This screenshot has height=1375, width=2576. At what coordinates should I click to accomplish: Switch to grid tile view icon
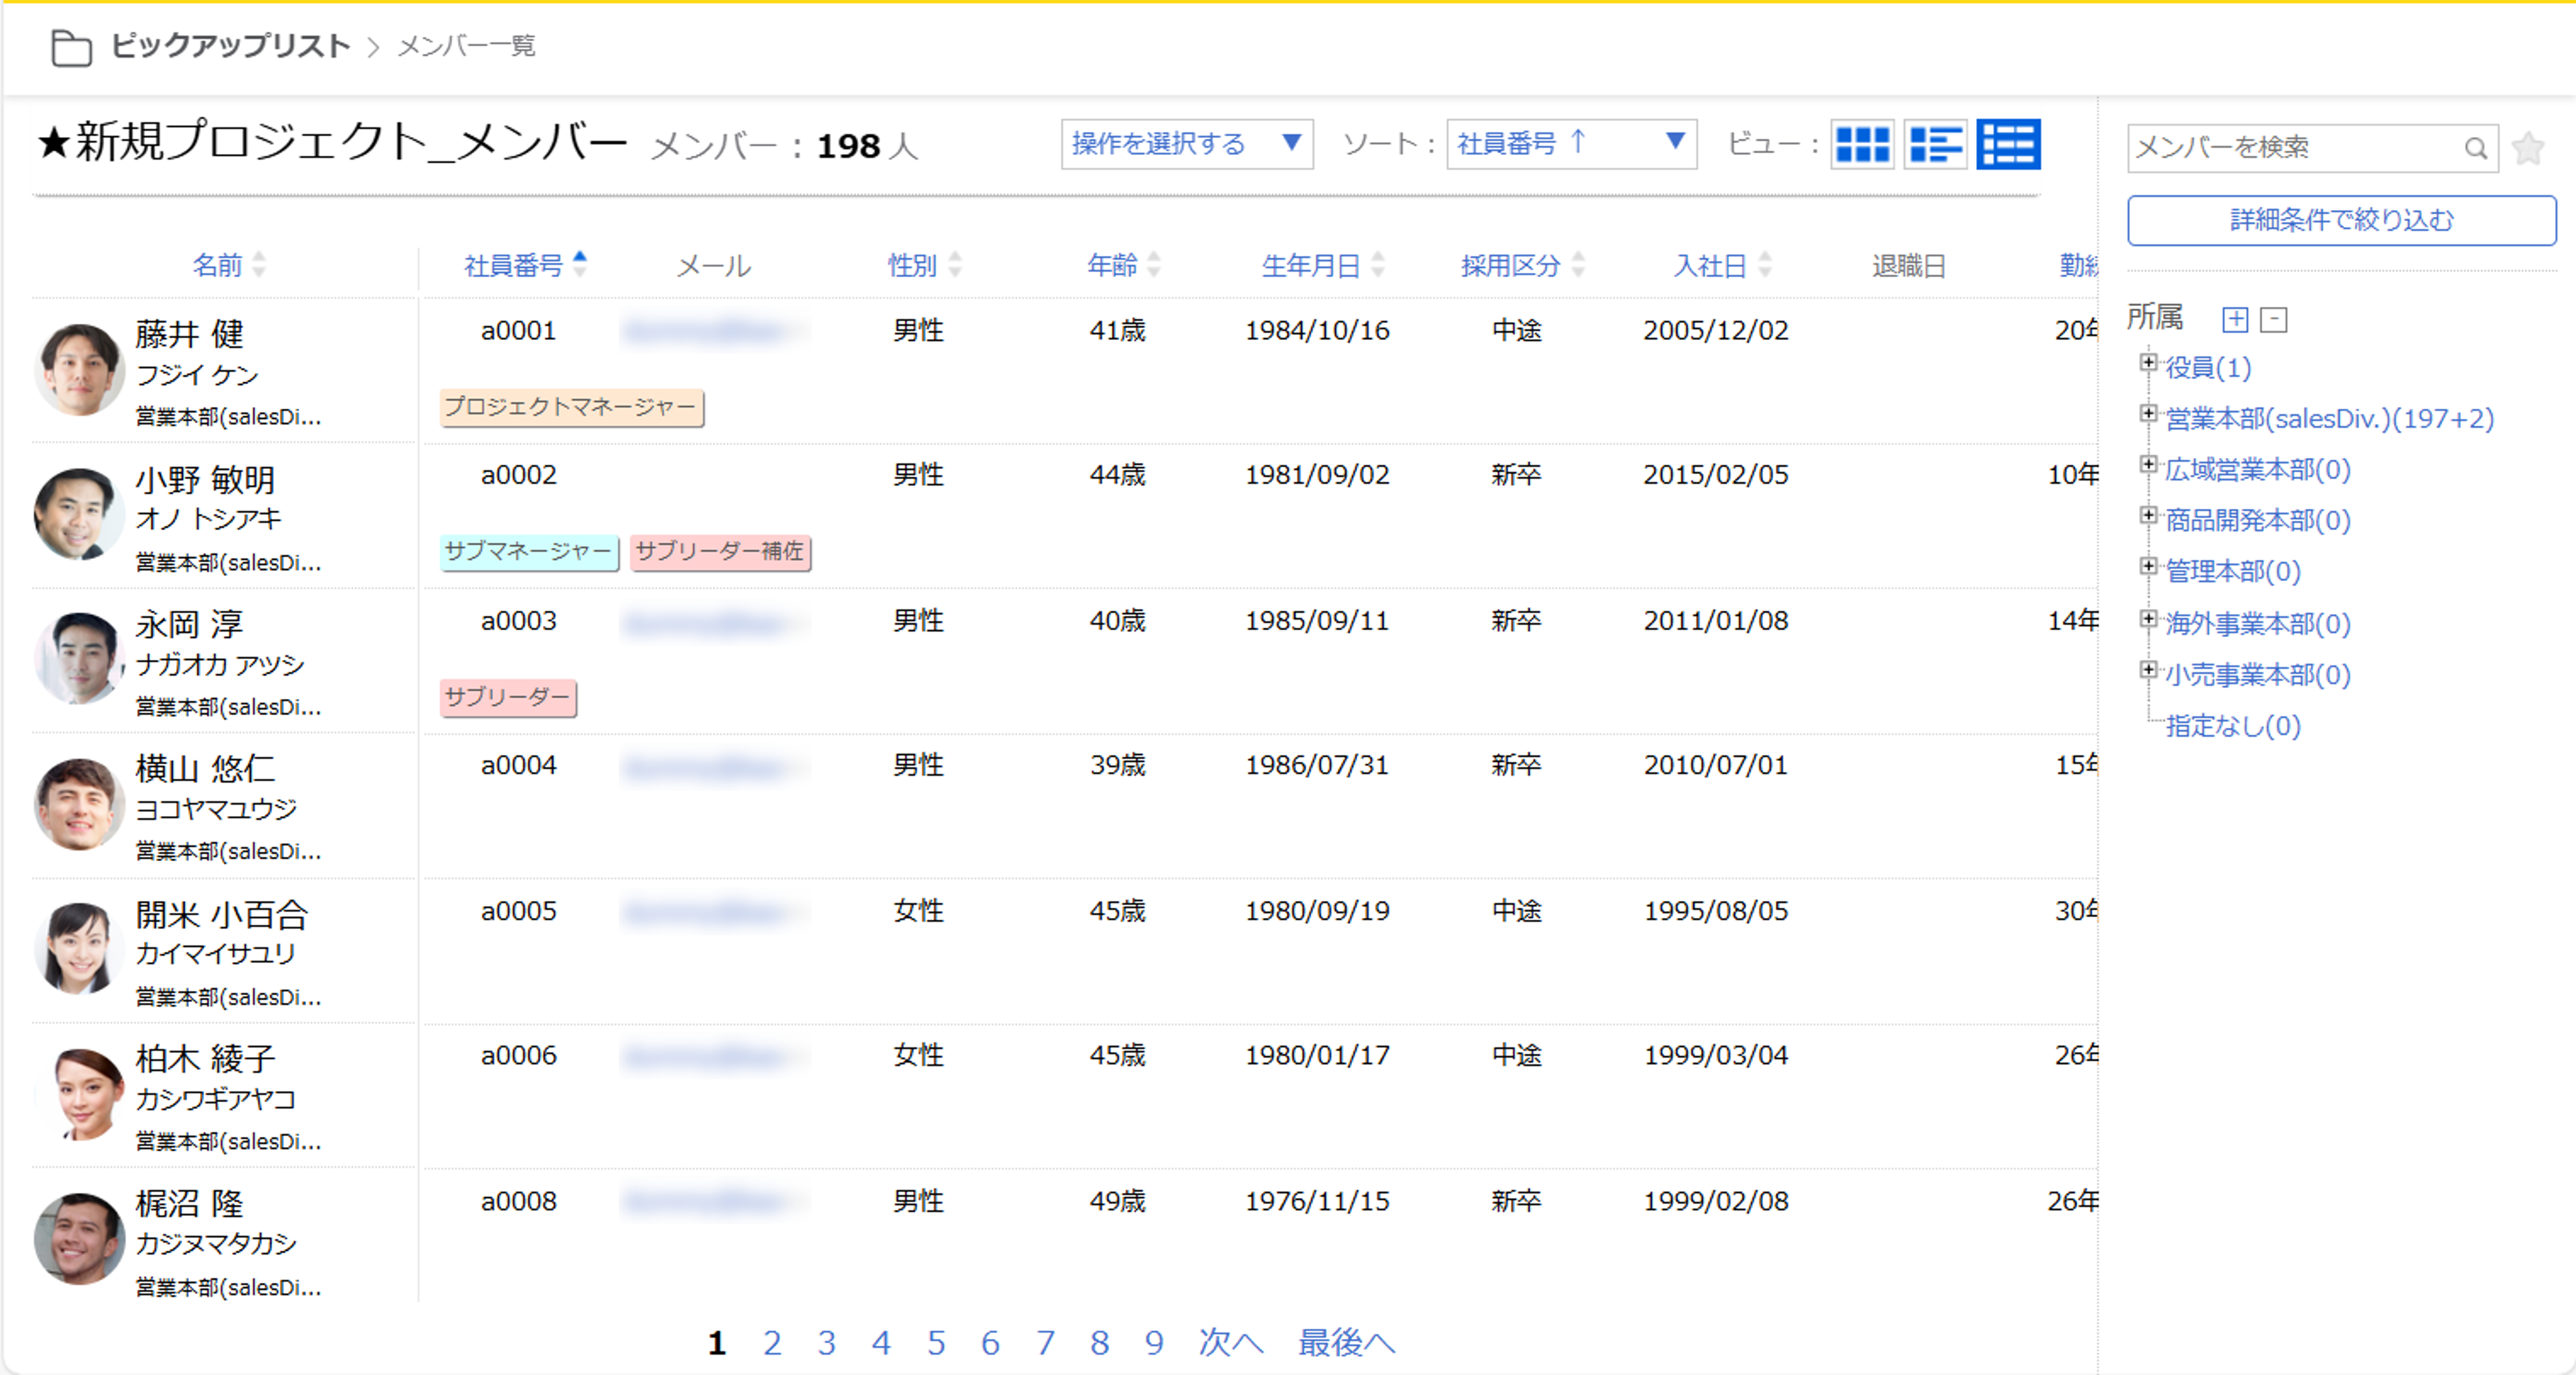point(1862,145)
